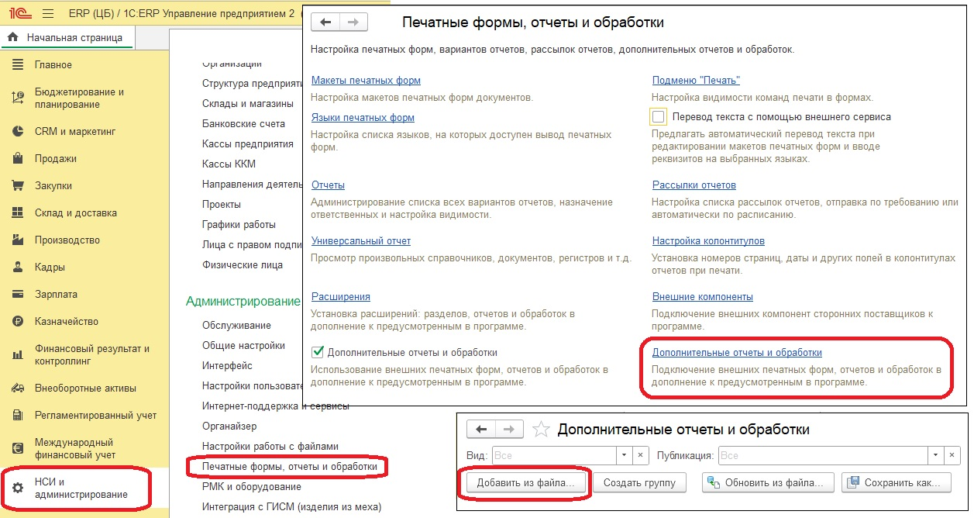Open Продажи section in sidebar
This screenshot has width=974, height=518.
(55, 159)
